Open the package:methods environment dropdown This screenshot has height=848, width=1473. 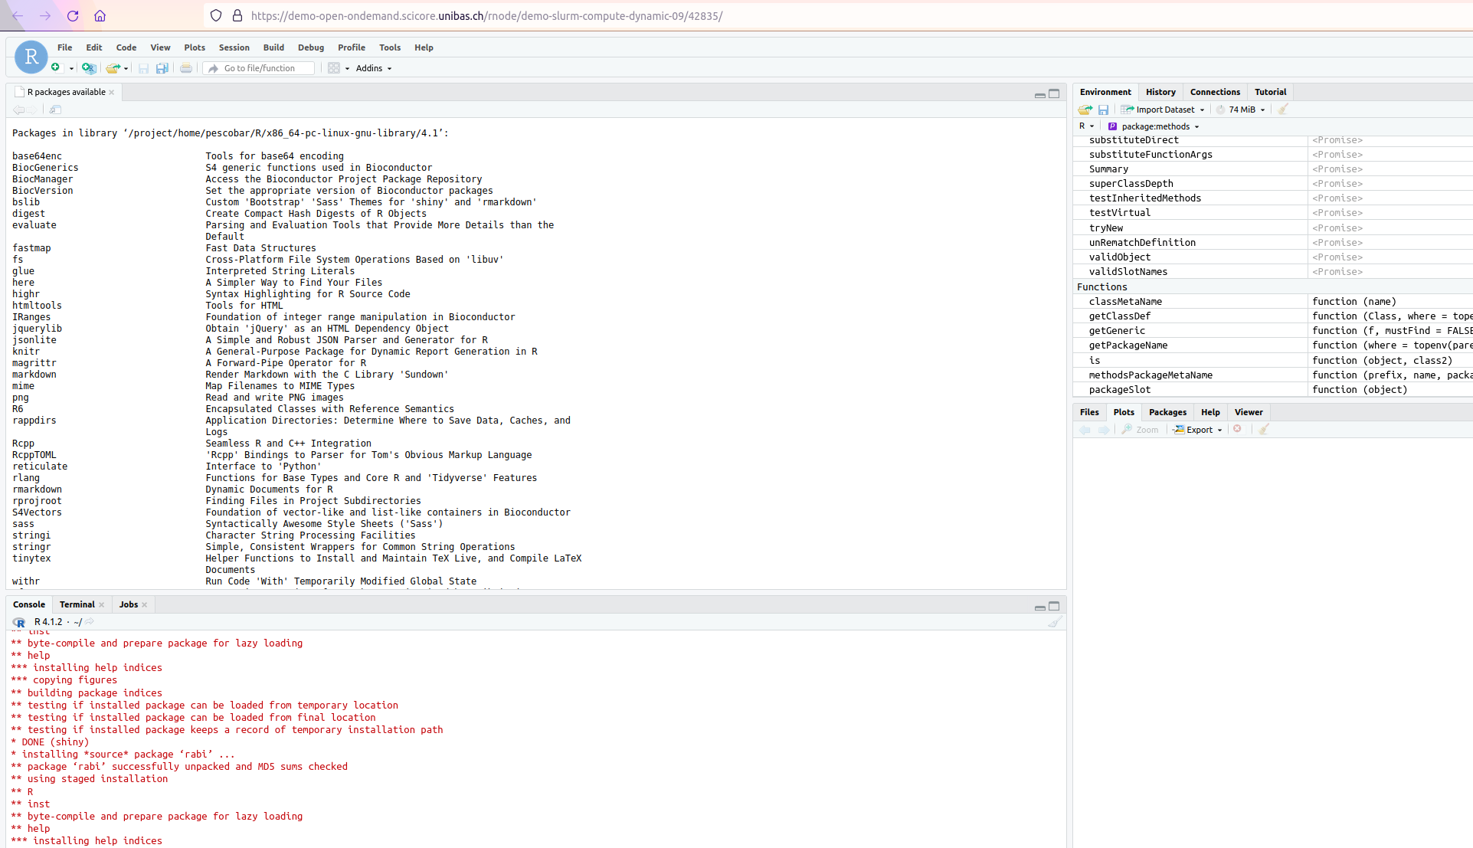pos(1154,126)
